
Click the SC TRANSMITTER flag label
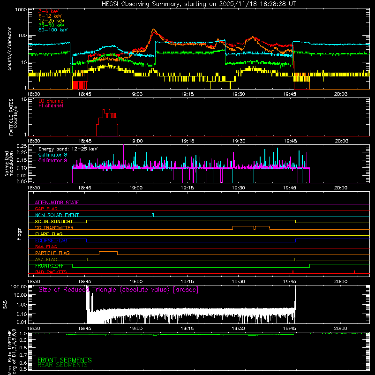(x=54, y=228)
